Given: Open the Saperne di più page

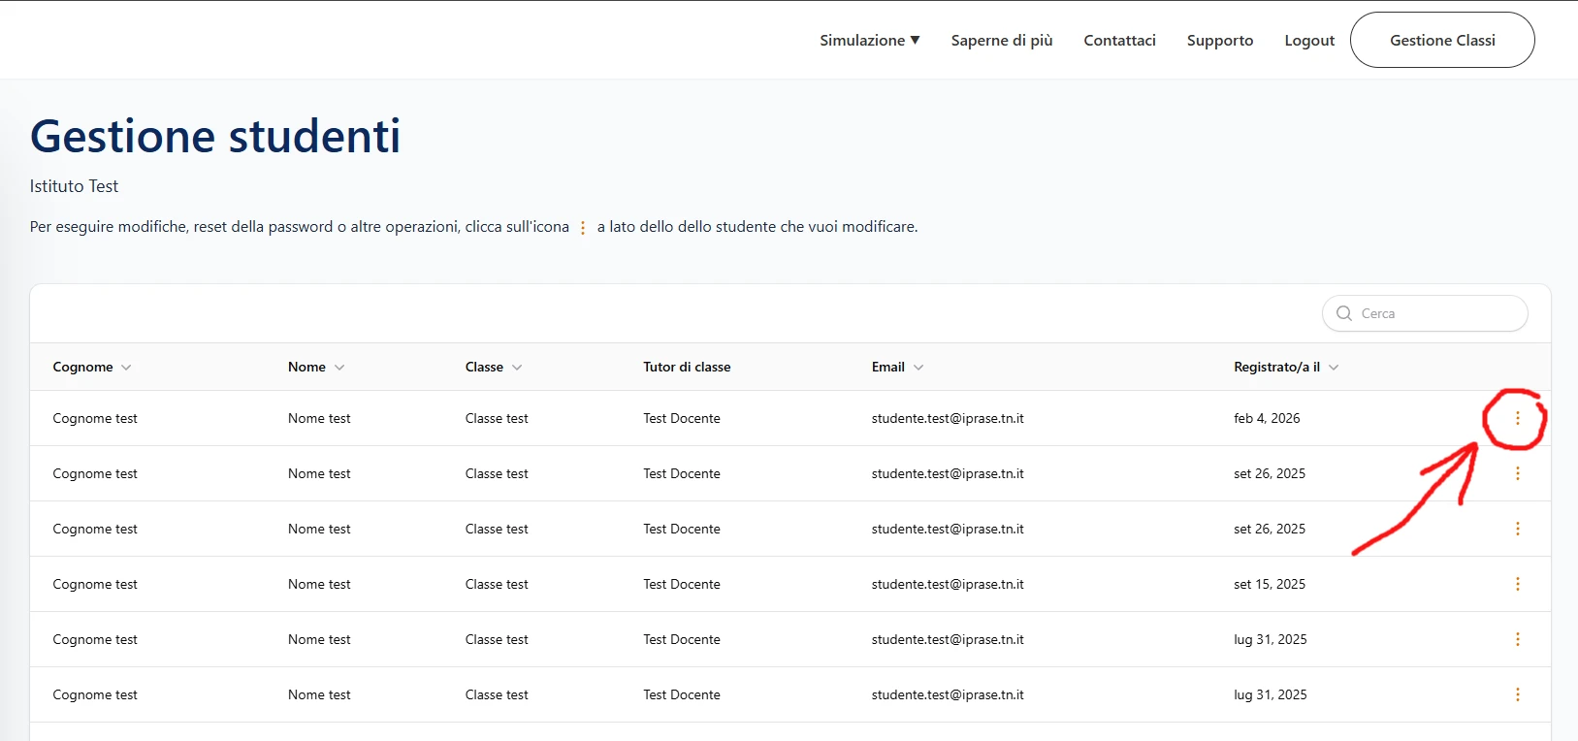Looking at the screenshot, I should click(x=1001, y=40).
